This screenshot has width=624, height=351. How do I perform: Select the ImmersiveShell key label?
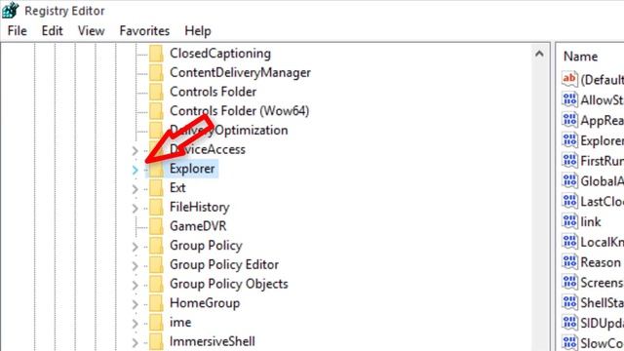coord(213,341)
